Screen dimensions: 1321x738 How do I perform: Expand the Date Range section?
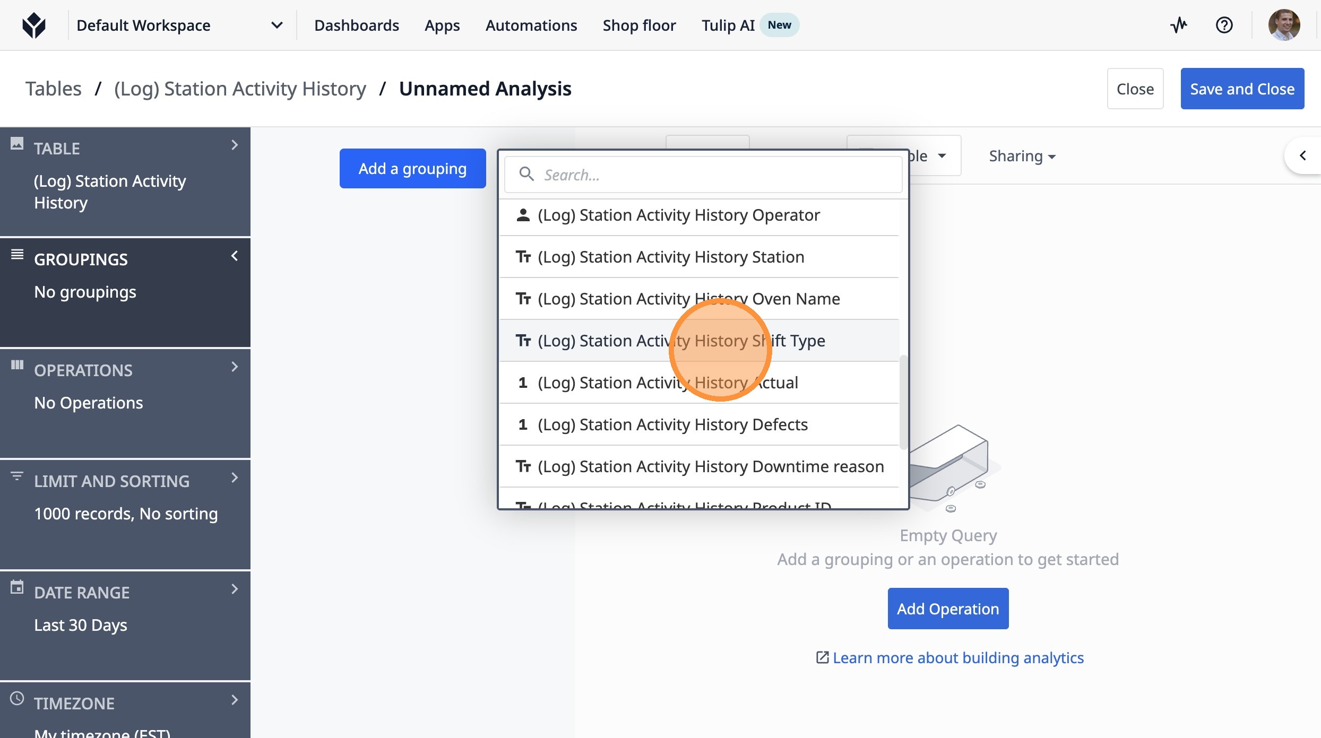point(235,589)
